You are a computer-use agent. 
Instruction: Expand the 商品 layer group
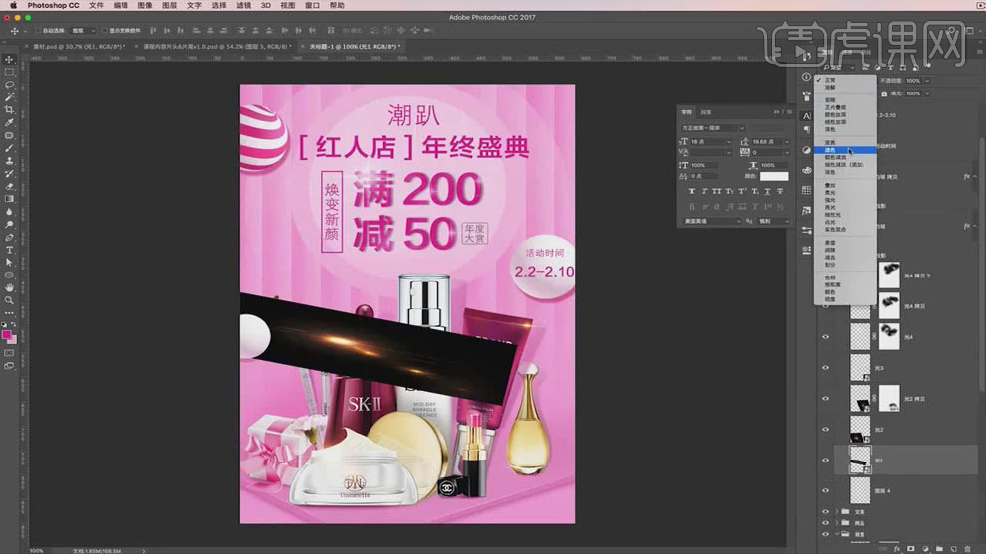[x=837, y=522]
